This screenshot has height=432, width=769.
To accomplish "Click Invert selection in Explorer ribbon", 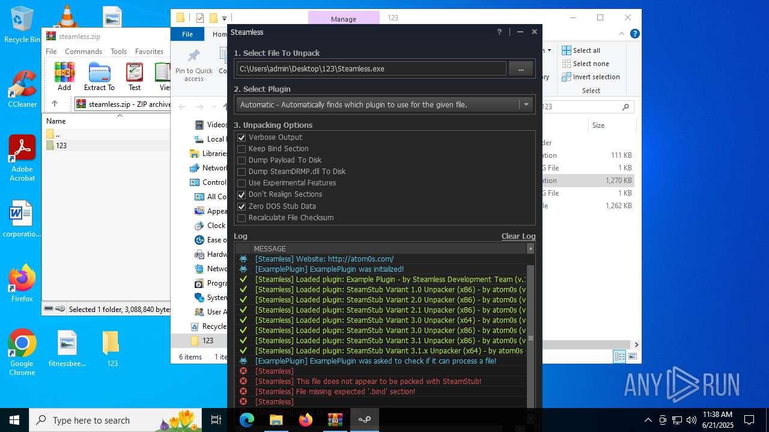I will click(x=591, y=77).
